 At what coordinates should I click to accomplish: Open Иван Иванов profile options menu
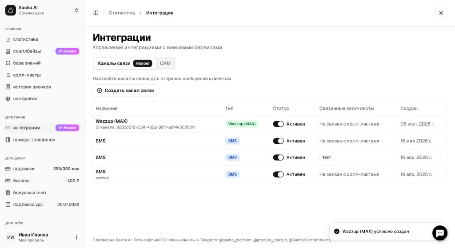pyautogui.click(x=76, y=237)
